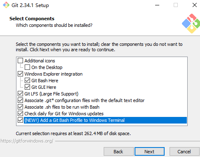This screenshot has width=200, height=157.
Task: Enable the On the Desktop checkbox
Action: tap(27, 67)
